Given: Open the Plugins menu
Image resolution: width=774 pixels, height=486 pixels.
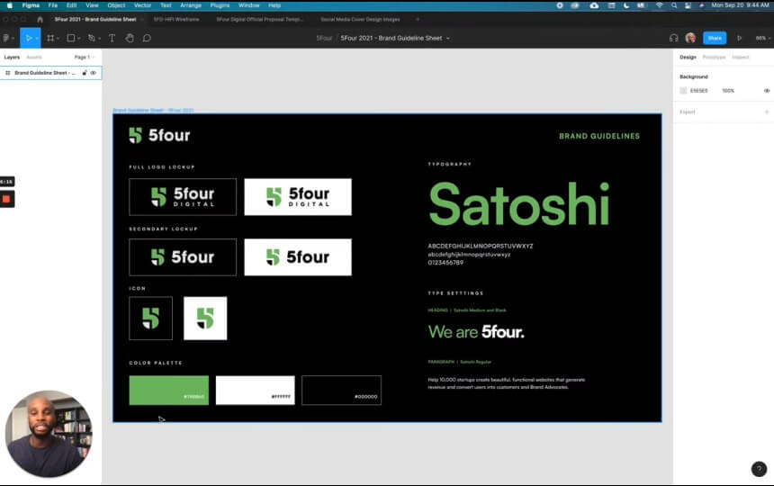Looking at the screenshot, I should 220,5.
